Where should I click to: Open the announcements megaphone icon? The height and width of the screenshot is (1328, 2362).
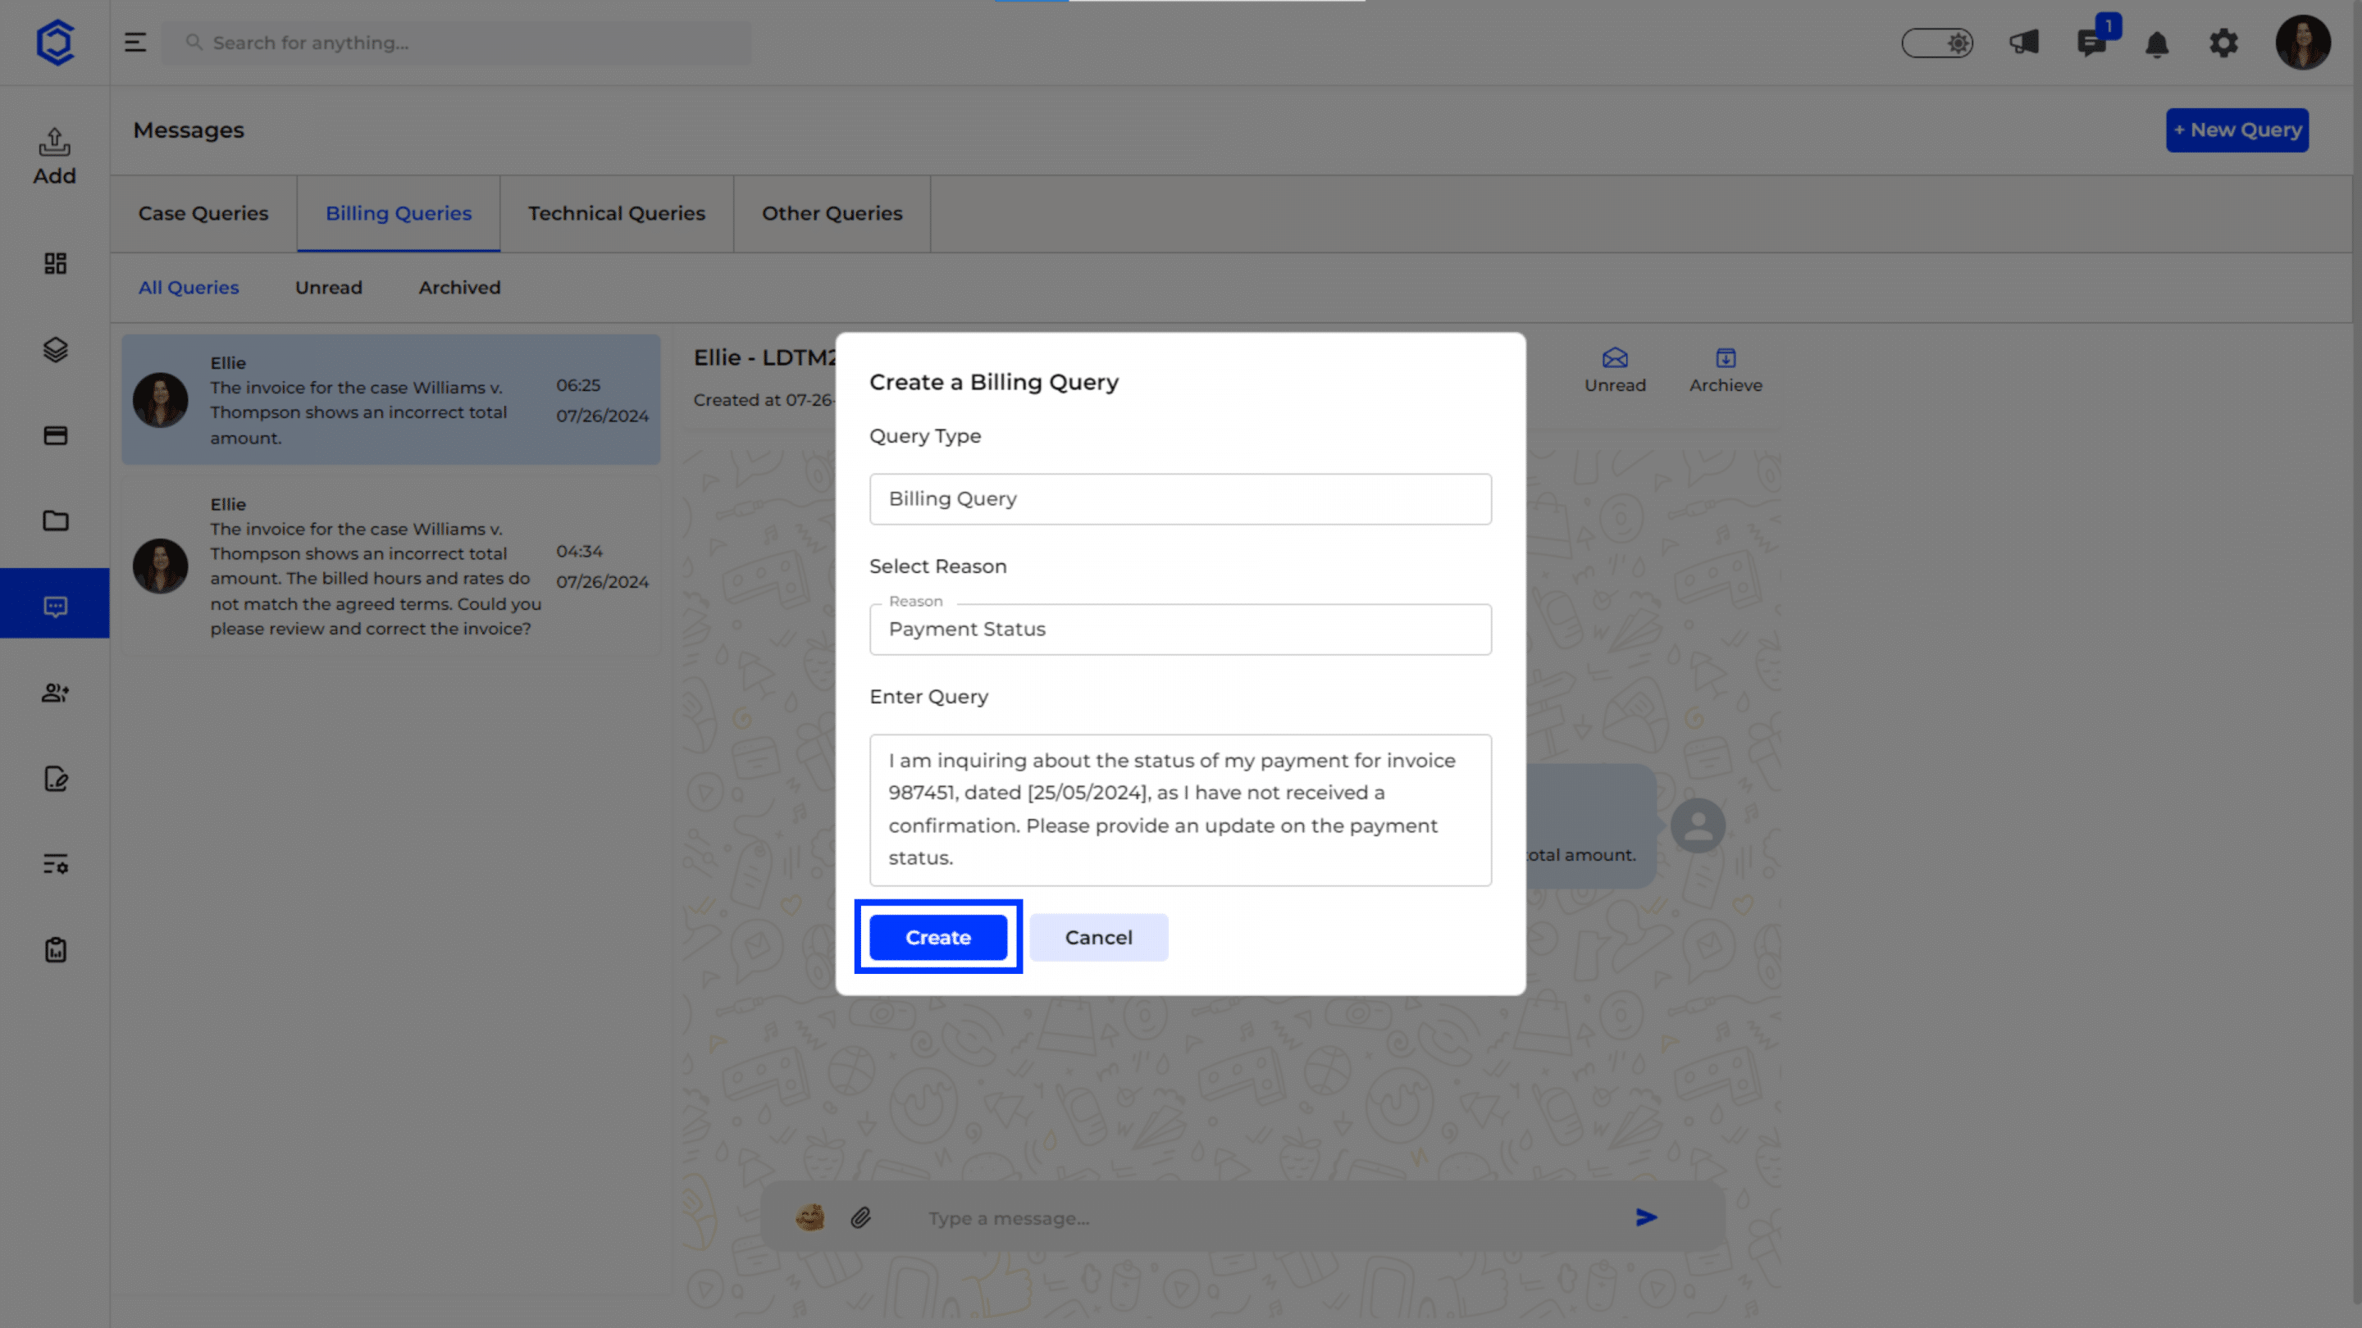(x=2023, y=43)
